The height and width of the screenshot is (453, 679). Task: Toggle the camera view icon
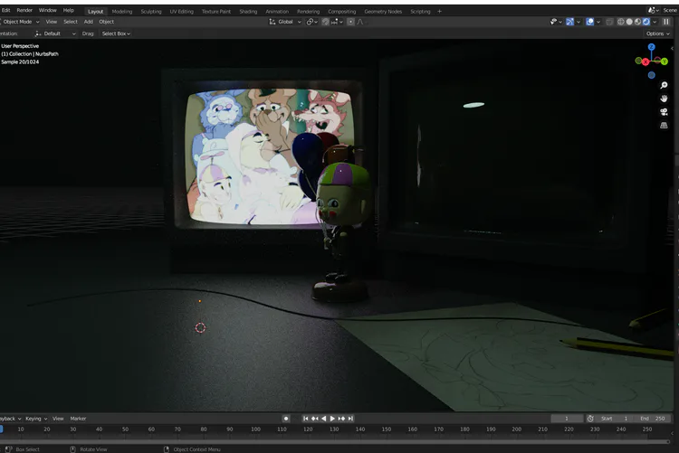pyautogui.click(x=664, y=112)
